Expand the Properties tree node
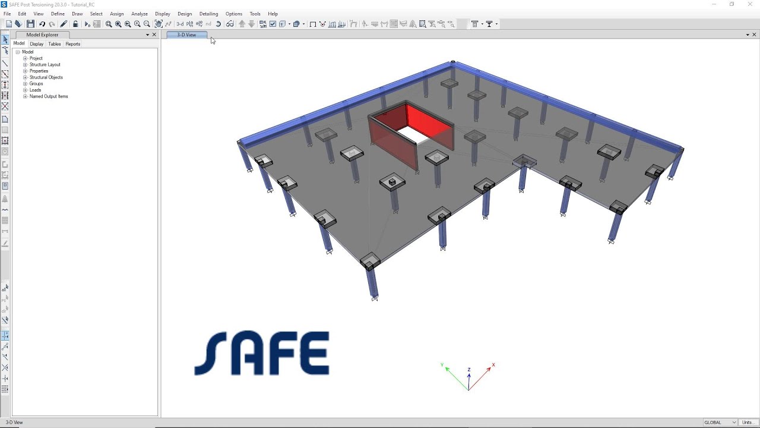The height and width of the screenshot is (428, 760). (26, 71)
